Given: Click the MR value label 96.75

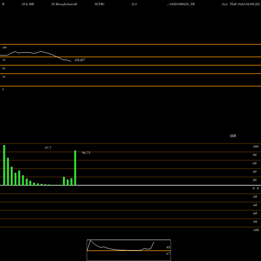Looking at the screenshot, I should pyautogui.click(x=86, y=153).
